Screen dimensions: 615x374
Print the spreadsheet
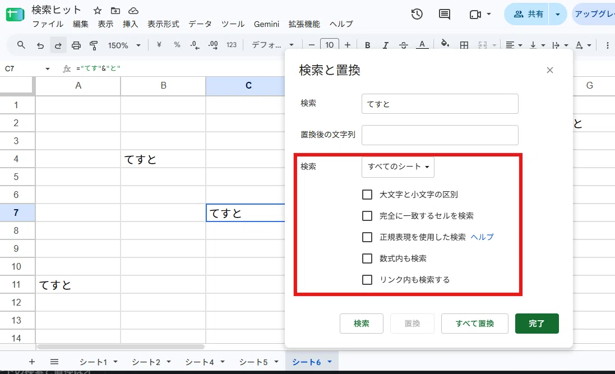pos(76,45)
